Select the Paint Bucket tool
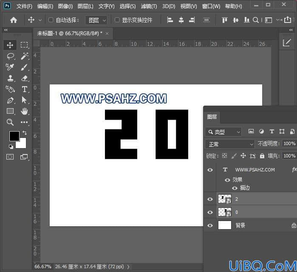This screenshot has width=297, height=272. (x=10, y=89)
